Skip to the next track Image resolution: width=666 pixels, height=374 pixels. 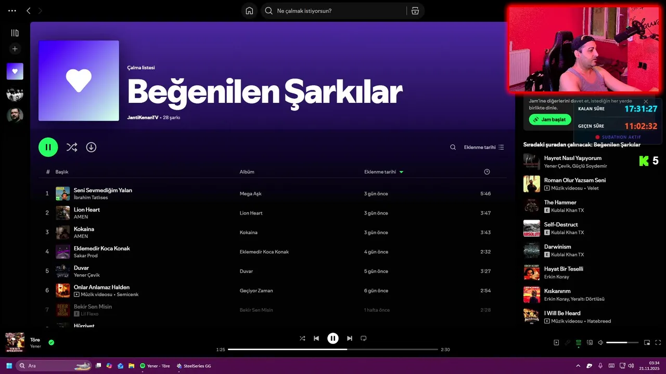click(x=349, y=338)
